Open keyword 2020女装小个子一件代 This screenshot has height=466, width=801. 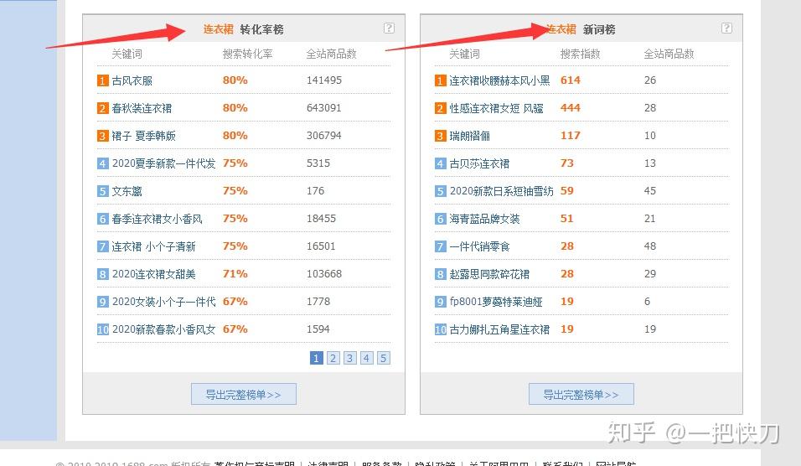(x=163, y=302)
